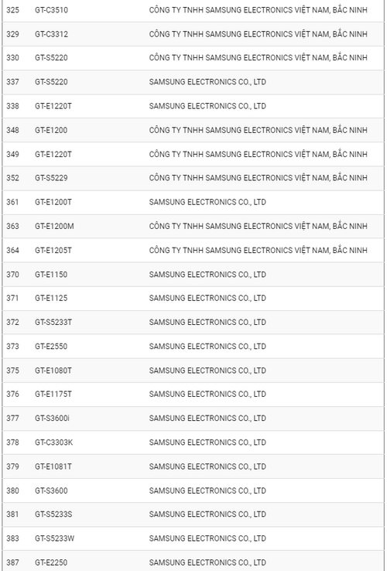Click manufacturer text in row 349

coord(258,155)
